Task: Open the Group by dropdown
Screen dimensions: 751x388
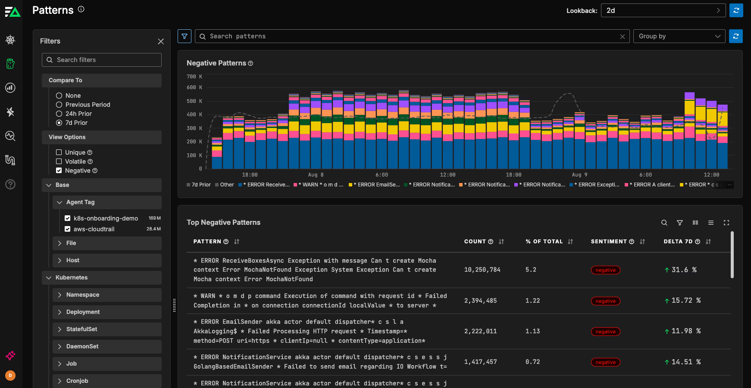Action: [x=679, y=37]
